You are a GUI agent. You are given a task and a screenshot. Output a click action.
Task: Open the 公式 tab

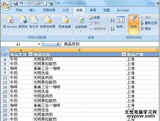(66, 10)
